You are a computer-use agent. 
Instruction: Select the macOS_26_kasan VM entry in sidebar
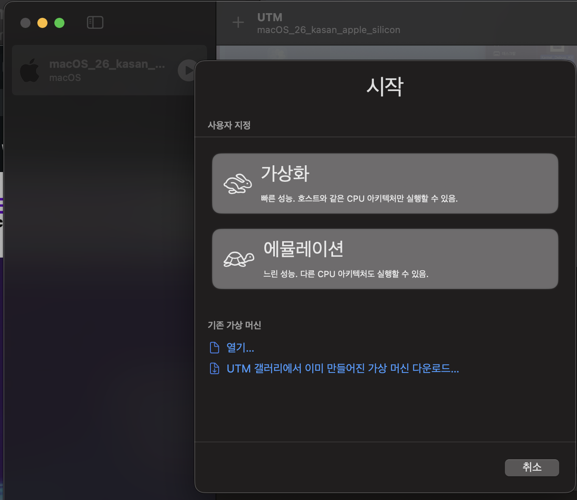(x=109, y=70)
